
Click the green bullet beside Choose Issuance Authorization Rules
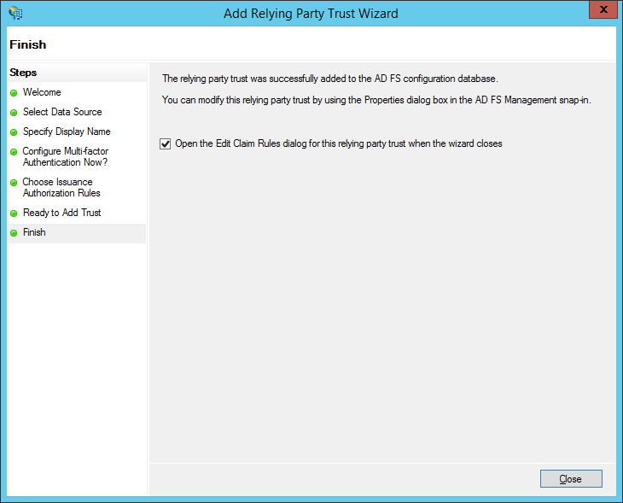pyautogui.click(x=14, y=183)
